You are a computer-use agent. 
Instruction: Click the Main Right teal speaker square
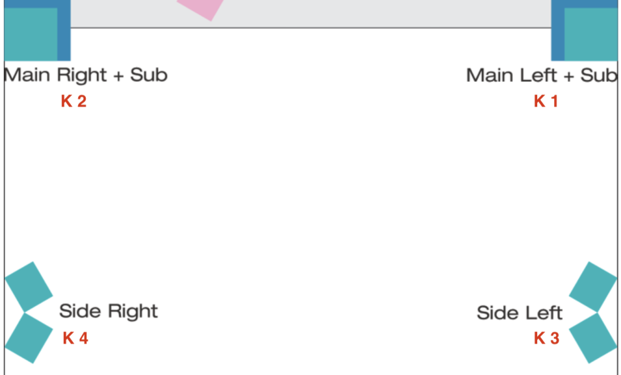(x=30, y=34)
